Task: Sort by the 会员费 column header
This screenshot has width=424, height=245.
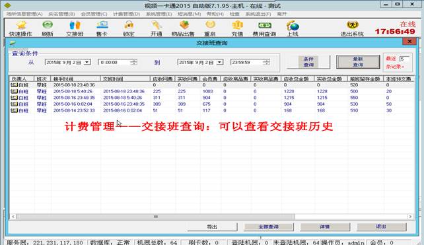Action: coord(210,79)
